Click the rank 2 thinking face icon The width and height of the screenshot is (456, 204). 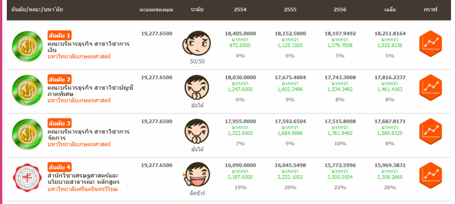tap(198, 87)
